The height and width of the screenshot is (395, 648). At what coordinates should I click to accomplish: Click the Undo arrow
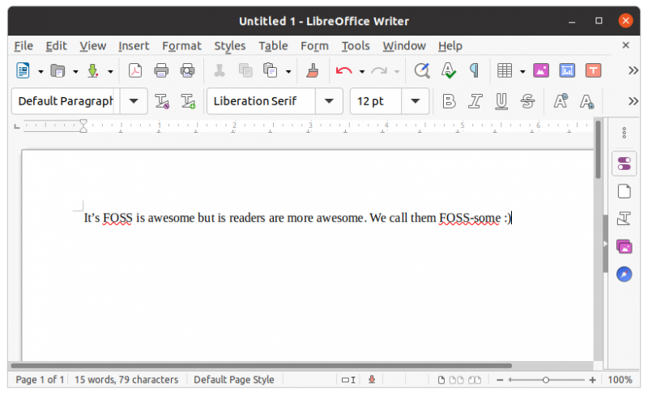coord(343,71)
